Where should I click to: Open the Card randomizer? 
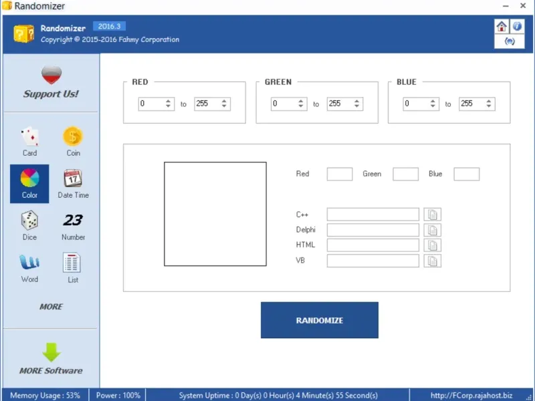point(29,142)
